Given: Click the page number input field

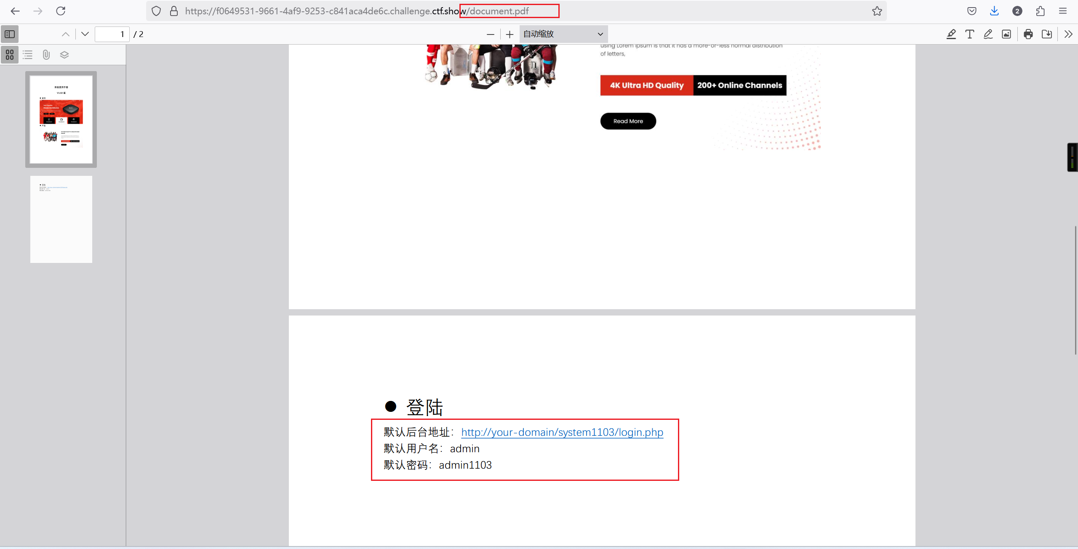Looking at the screenshot, I should click(x=112, y=34).
